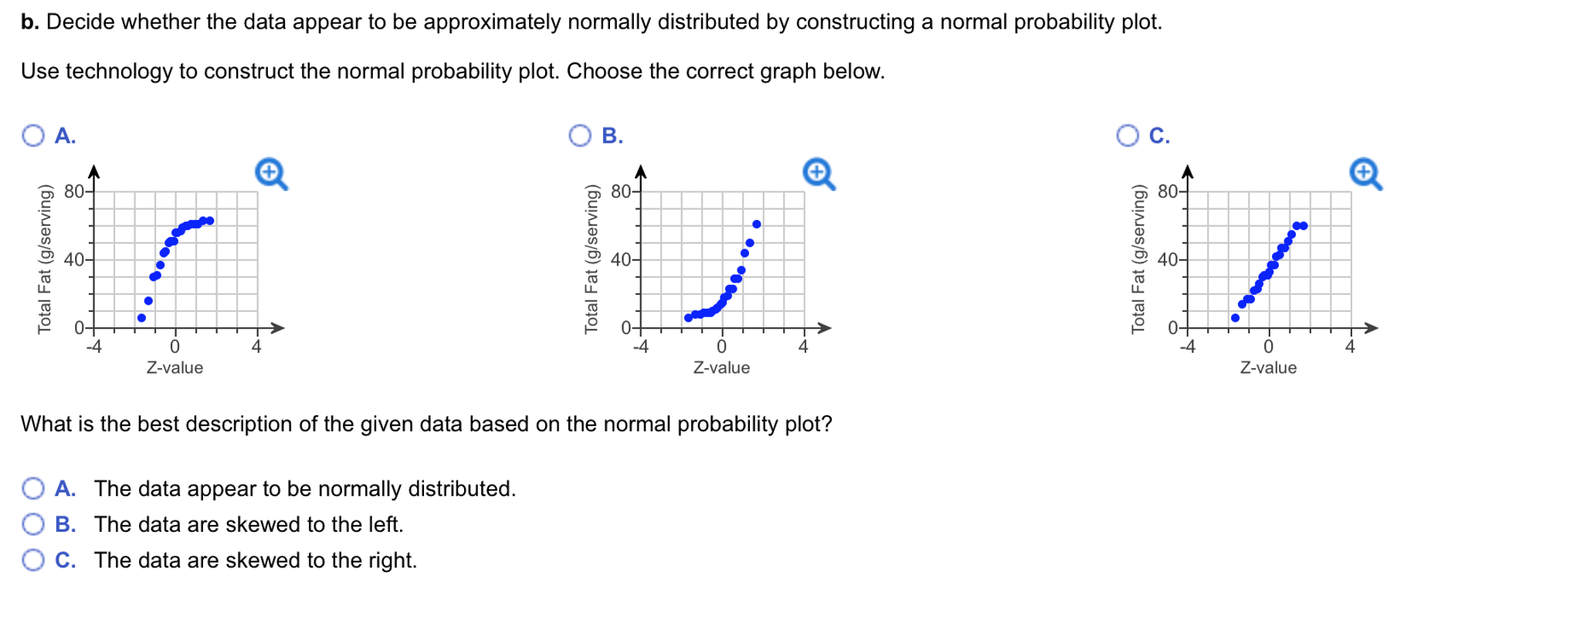Choose the radio button for graph option B
The height and width of the screenshot is (629, 1580).
coord(580,136)
